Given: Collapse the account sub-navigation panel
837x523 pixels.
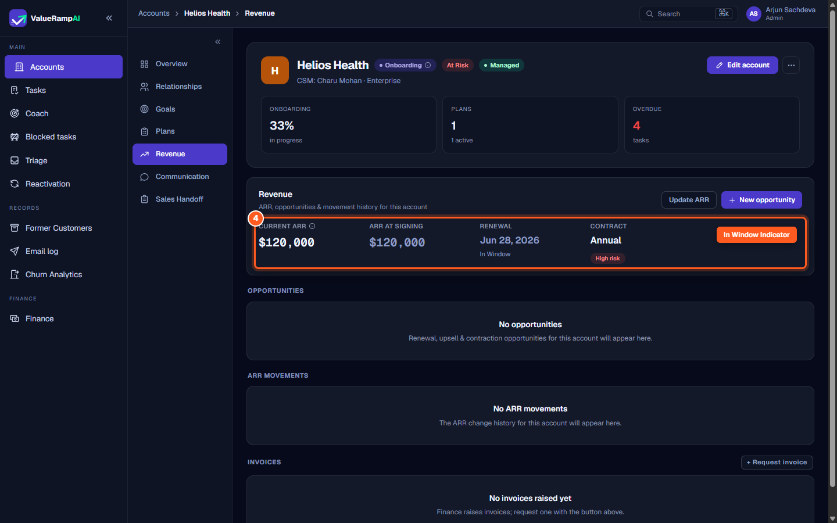Looking at the screenshot, I should [218, 42].
